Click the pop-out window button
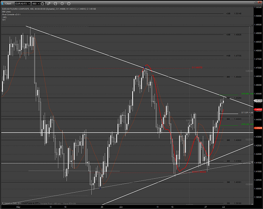Image resolution: width=263 pixels, height=209 pixels. [x=256, y=2]
